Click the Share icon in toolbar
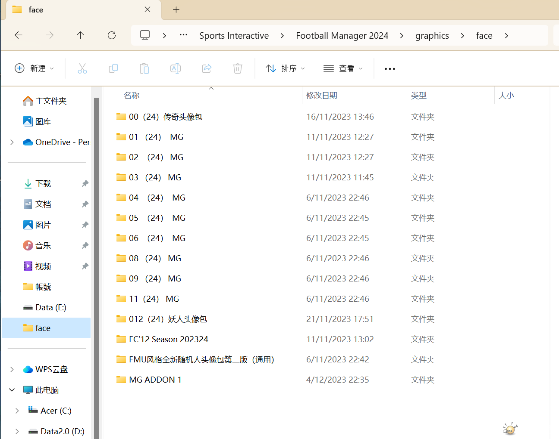 tap(207, 68)
